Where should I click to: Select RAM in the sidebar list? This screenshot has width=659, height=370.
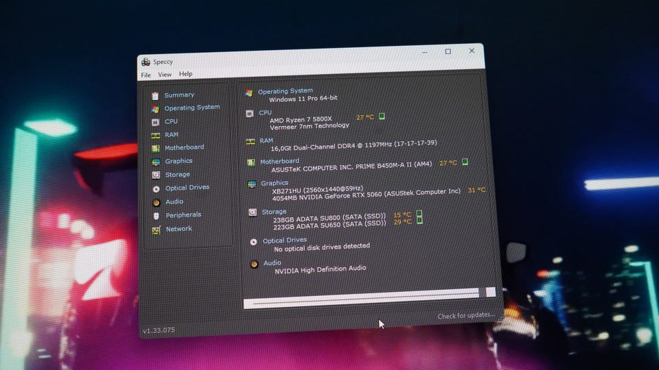click(172, 135)
